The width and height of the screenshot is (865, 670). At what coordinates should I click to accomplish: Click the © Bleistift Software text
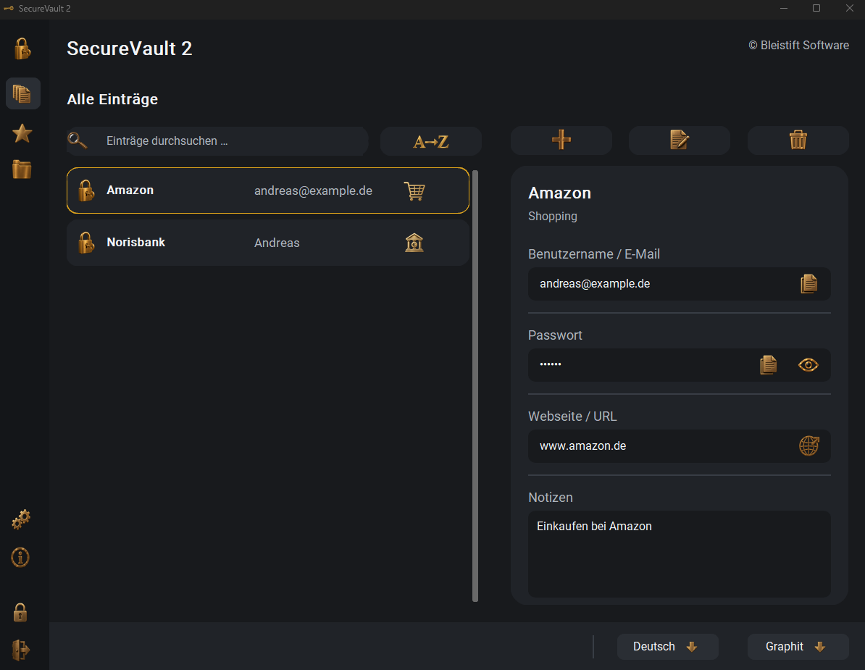point(798,45)
